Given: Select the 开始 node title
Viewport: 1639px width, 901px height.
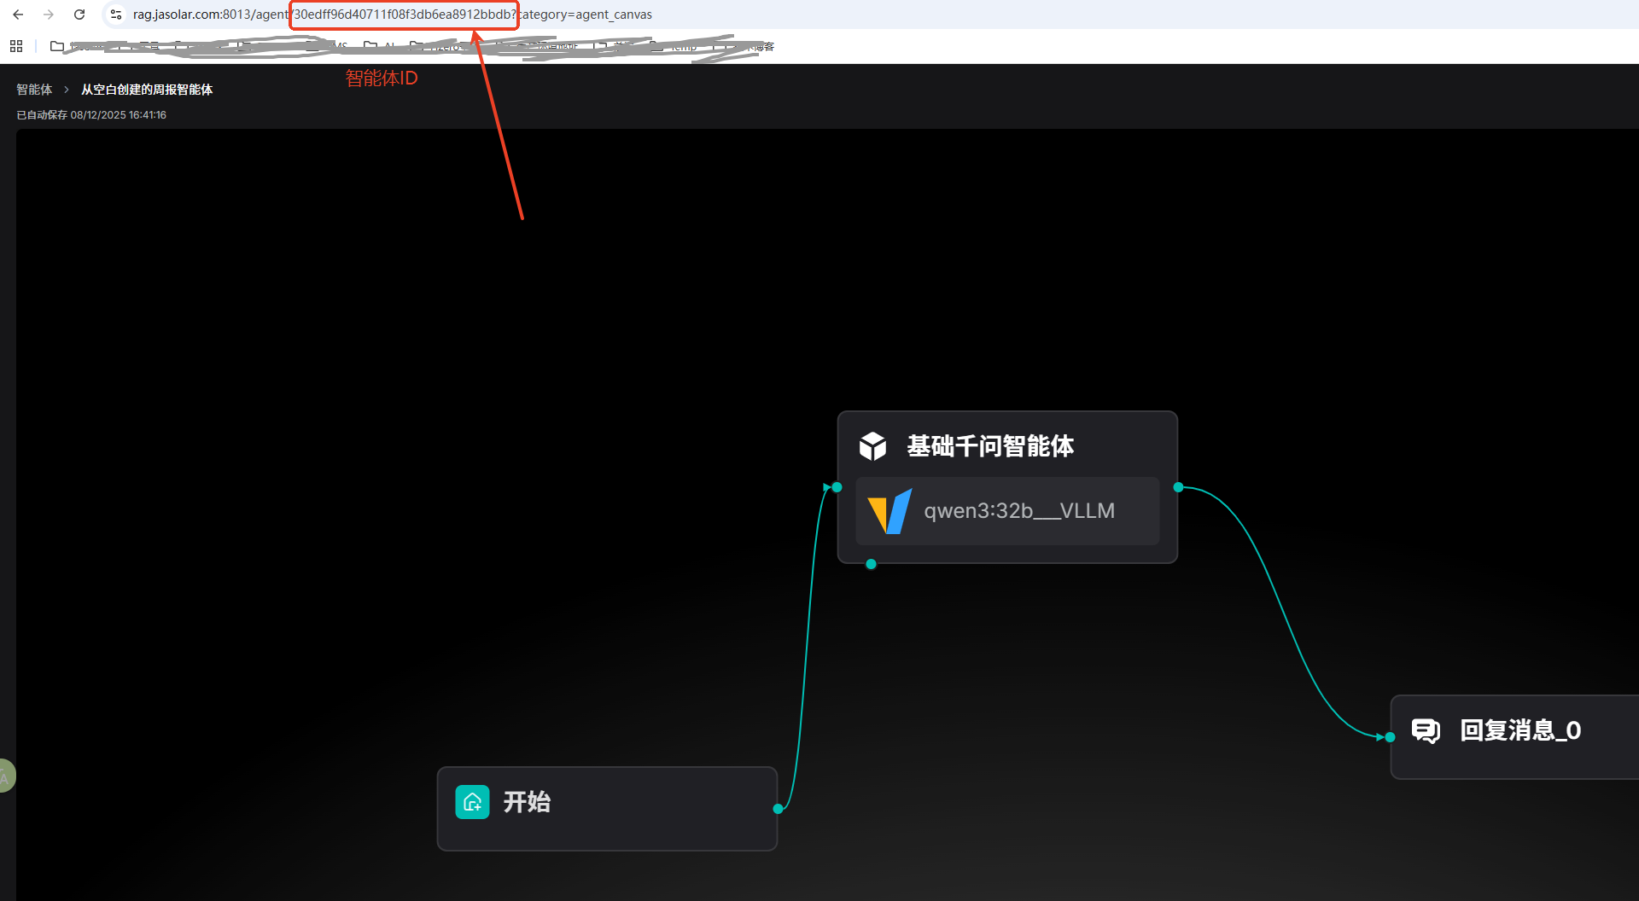Looking at the screenshot, I should pos(527,802).
